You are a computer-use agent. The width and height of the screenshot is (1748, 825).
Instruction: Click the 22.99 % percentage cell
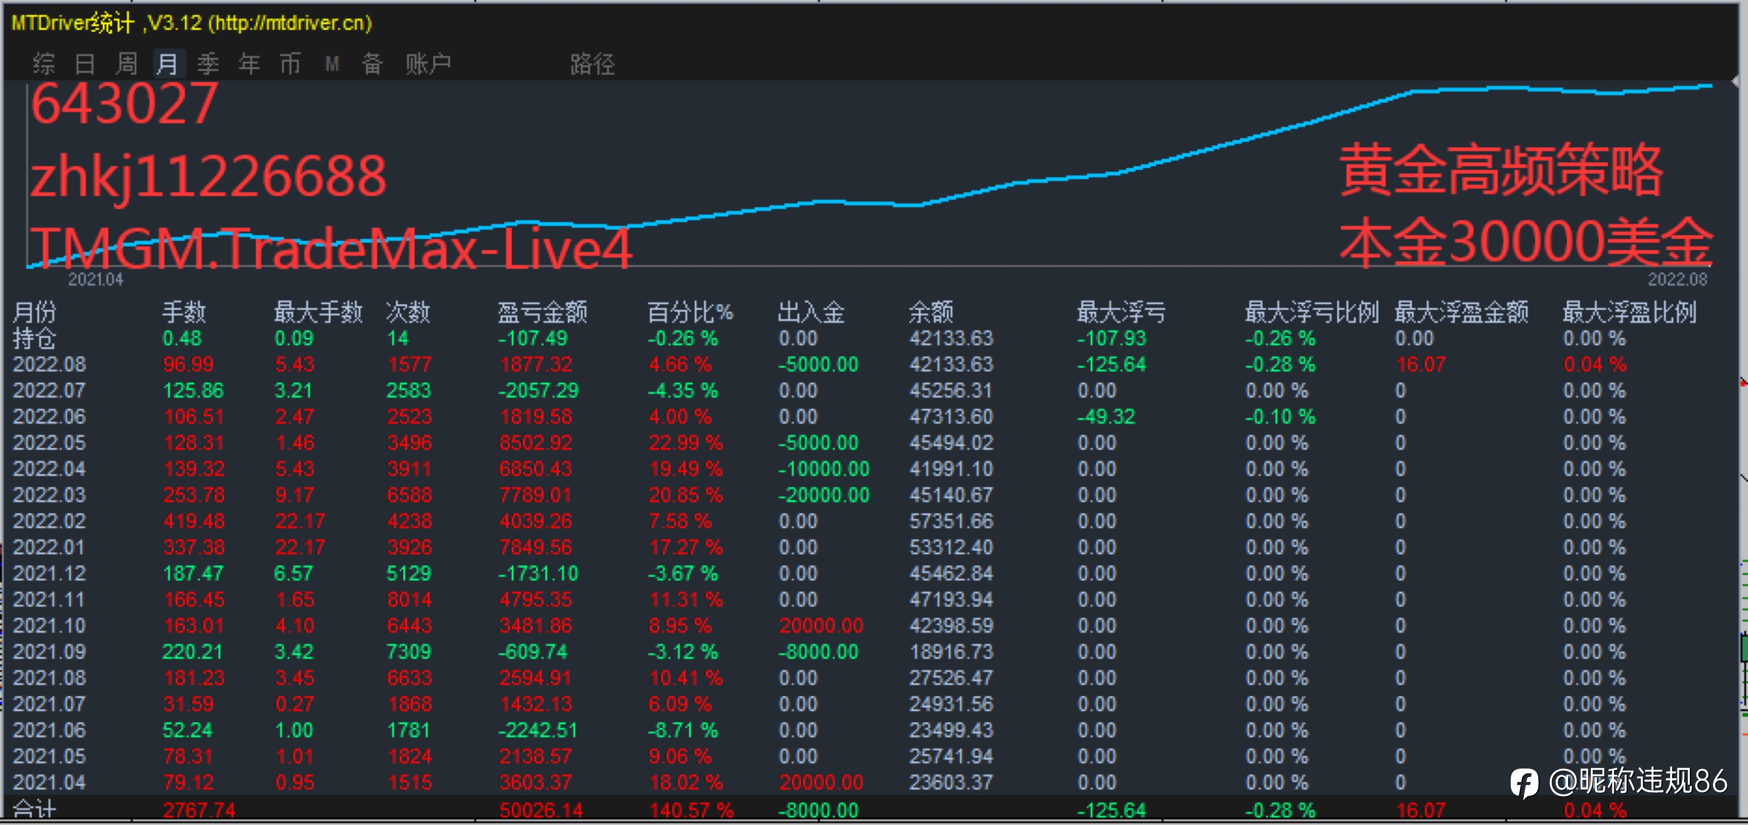coord(685,443)
